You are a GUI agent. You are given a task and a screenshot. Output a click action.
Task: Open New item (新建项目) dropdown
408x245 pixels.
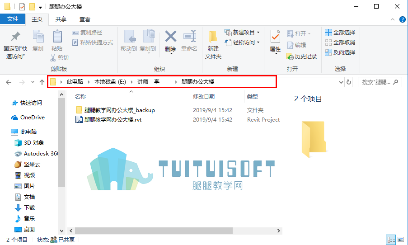pos(242,33)
